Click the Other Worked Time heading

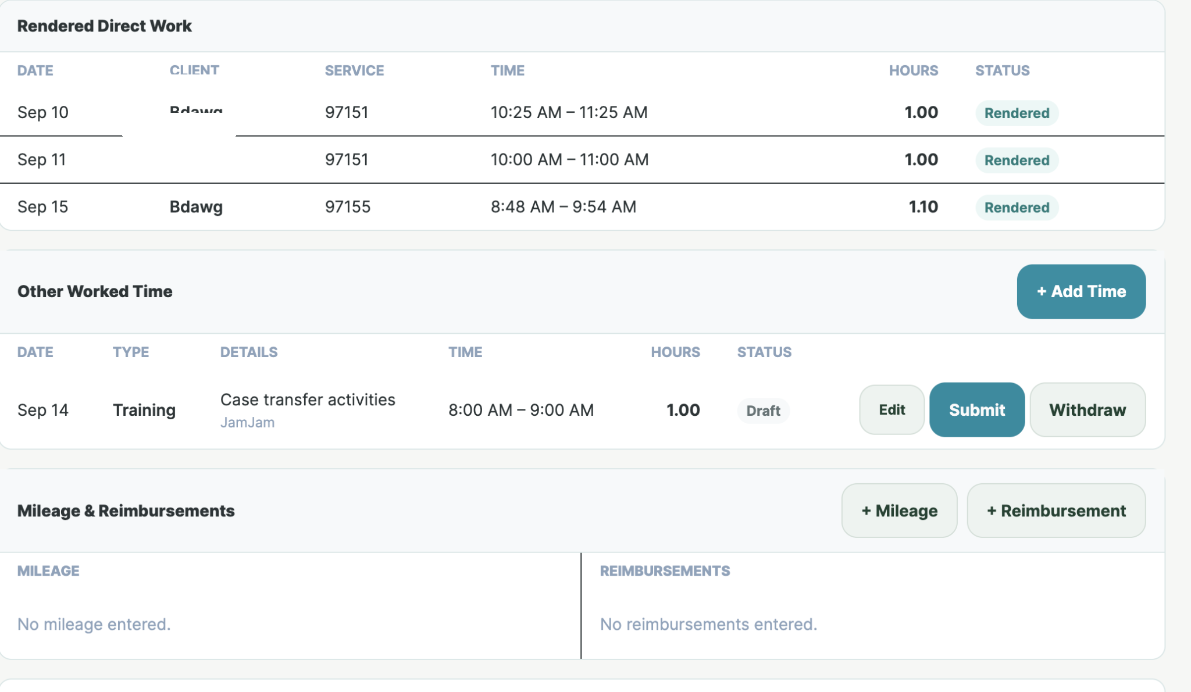95,291
